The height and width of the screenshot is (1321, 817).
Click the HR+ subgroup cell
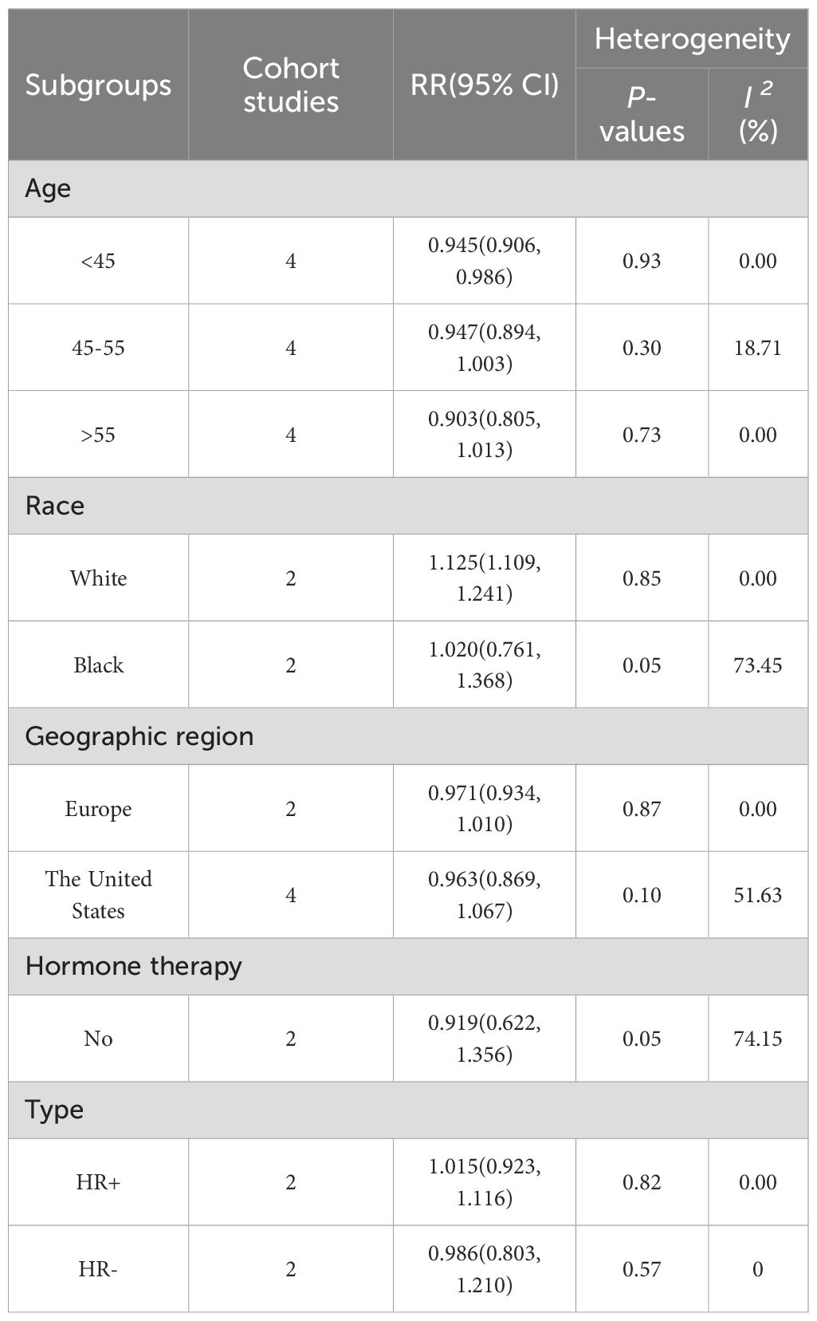[98, 1182]
